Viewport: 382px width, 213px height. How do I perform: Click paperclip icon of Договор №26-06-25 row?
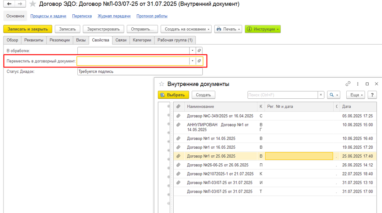point(179,165)
